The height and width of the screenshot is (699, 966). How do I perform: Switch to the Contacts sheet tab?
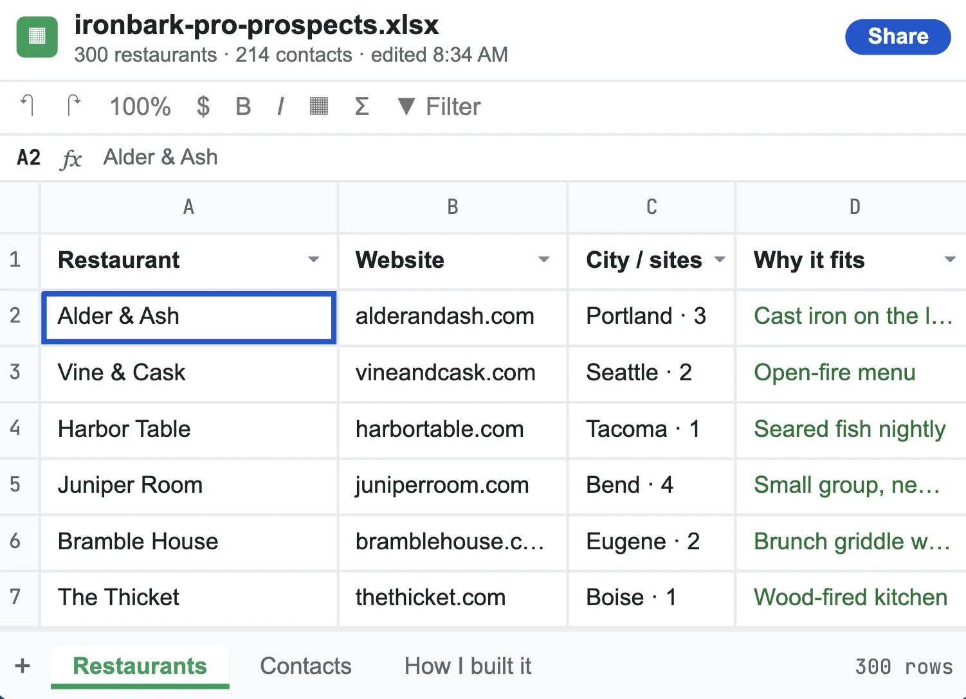(x=305, y=666)
